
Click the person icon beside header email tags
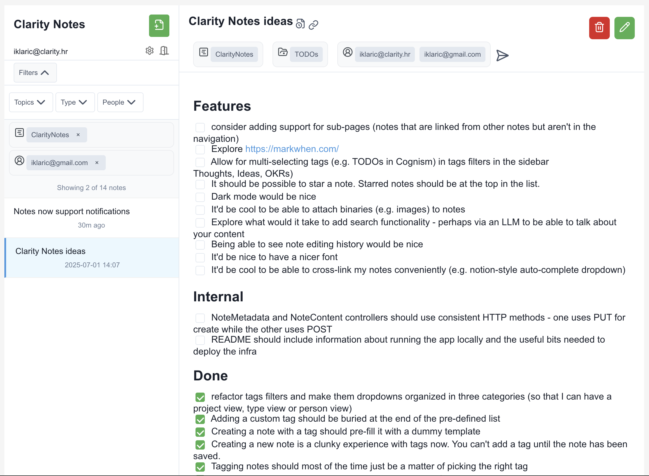click(x=347, y=52)
